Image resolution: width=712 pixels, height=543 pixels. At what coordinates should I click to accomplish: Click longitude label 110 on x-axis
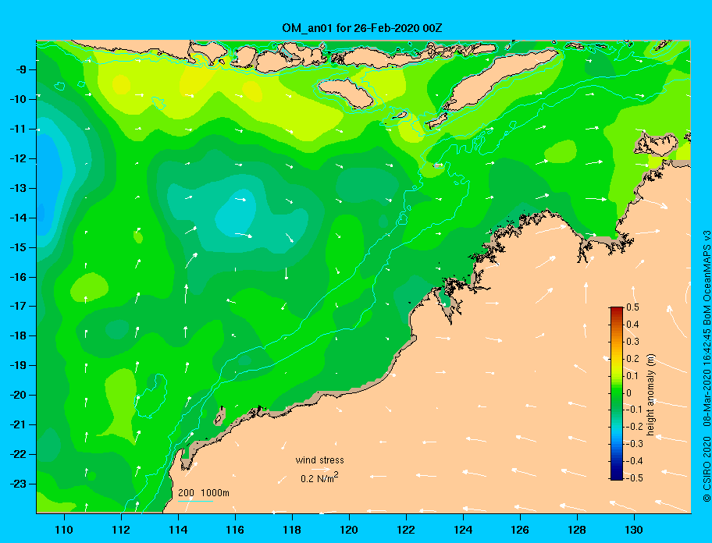[x=64, y=530]
